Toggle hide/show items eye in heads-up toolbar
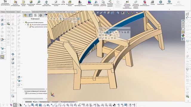This screenshot has height=107, width=191. click(123, 13)
